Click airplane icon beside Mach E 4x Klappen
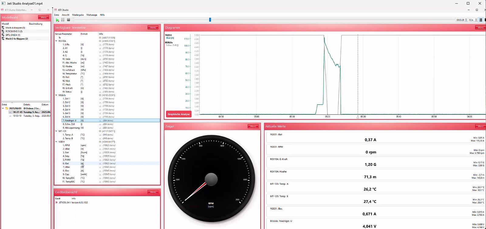Viewport: 486px width, 229px height. coord(3,39)
